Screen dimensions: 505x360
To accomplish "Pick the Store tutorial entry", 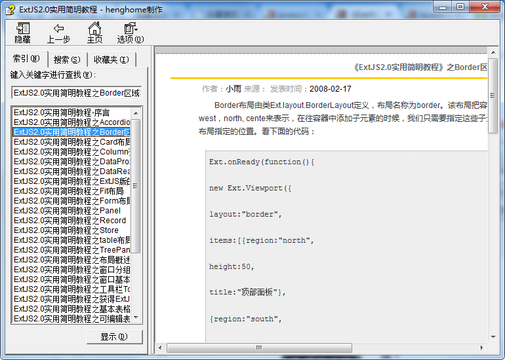I will pyautogui.click(x=66, y=230).
